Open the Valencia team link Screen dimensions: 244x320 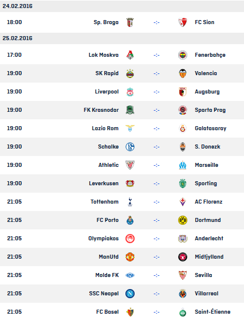click(206, 73)
